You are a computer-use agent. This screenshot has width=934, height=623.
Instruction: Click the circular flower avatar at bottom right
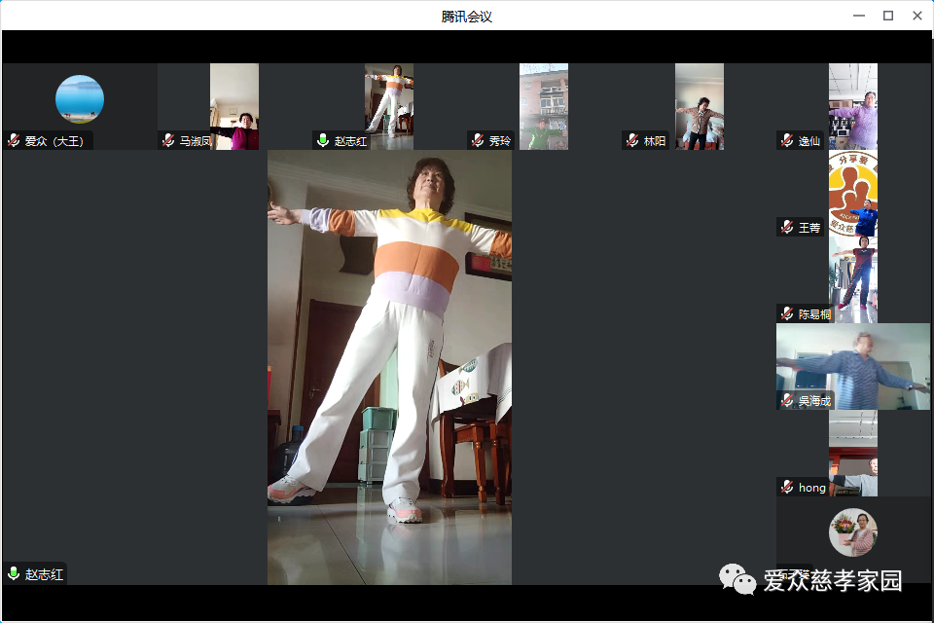[x=853, y=532]
